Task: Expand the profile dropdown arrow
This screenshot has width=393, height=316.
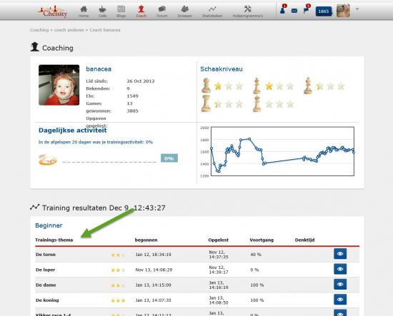Action: click(x=357, y=9)
